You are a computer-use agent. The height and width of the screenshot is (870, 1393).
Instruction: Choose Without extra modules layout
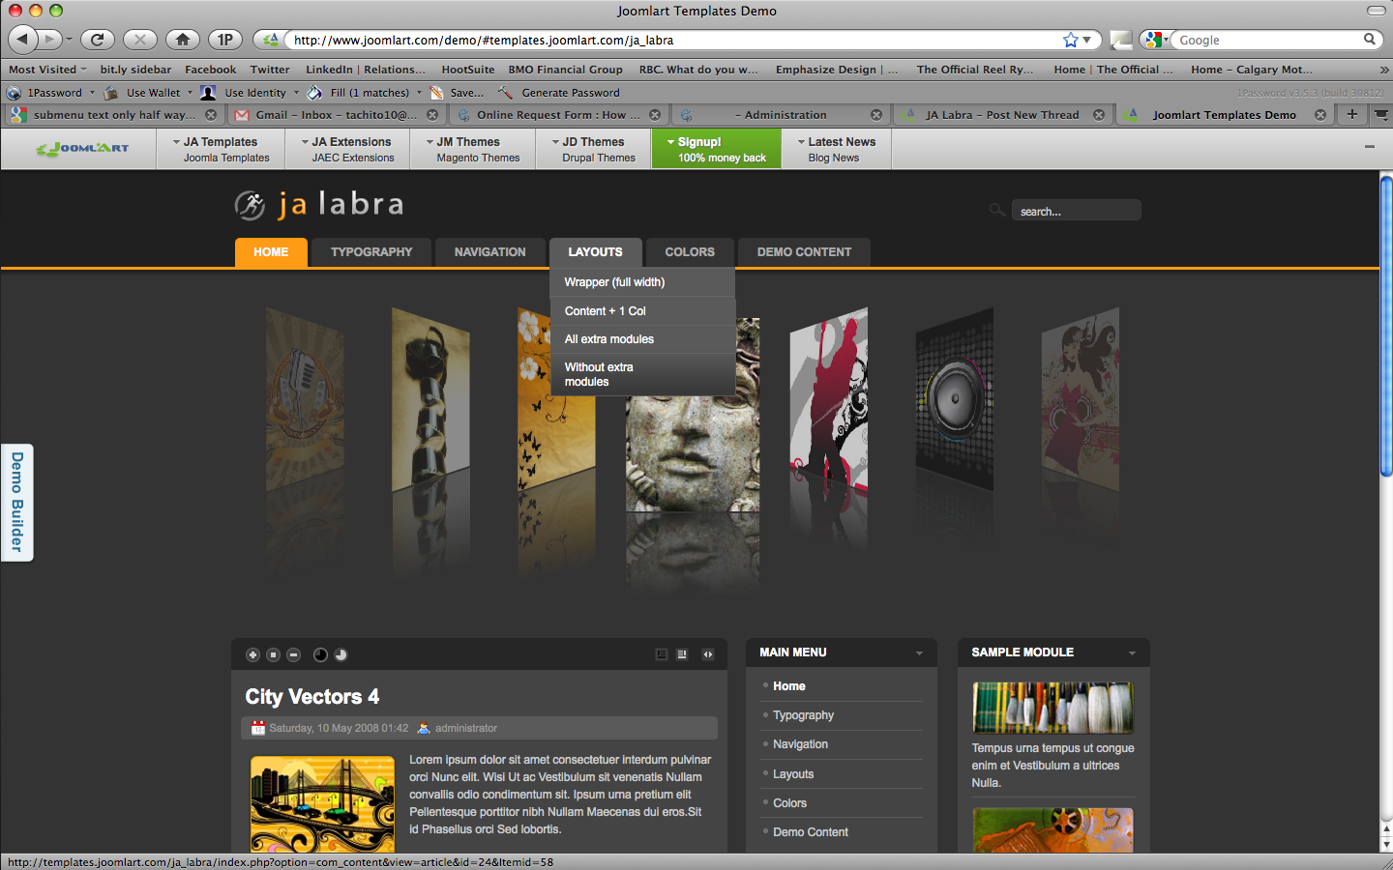pos(642,374)
